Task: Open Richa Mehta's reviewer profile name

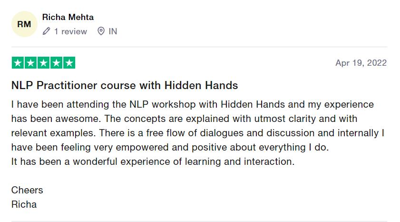Action: [68, 17]
